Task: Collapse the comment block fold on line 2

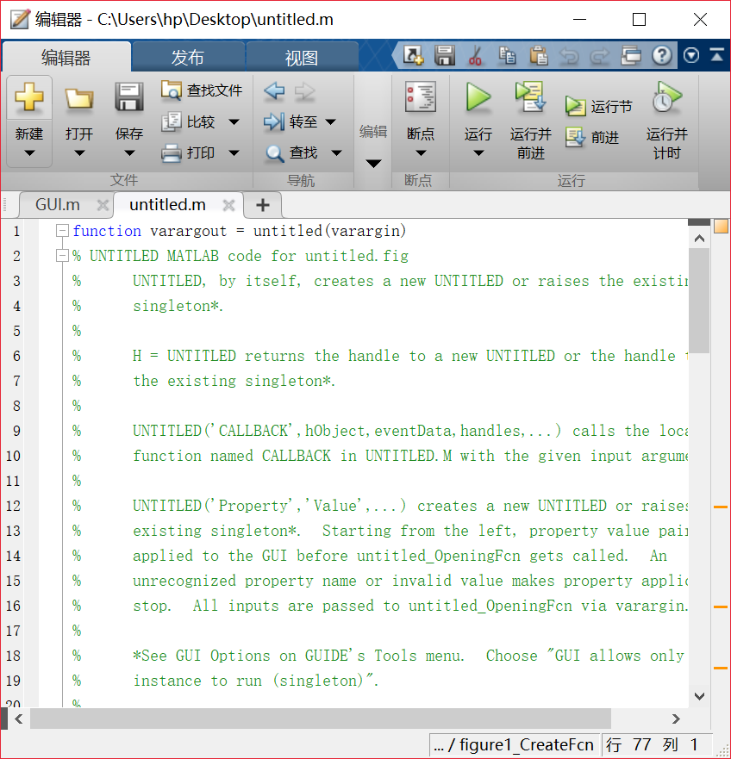Action: pyautogui.click(x=61, y=256)
